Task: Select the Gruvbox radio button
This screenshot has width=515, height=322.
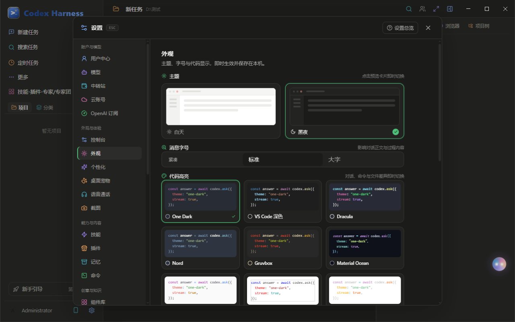Action: coord(250,263)
